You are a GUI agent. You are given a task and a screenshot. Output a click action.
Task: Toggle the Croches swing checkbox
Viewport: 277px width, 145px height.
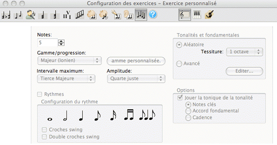44,130
